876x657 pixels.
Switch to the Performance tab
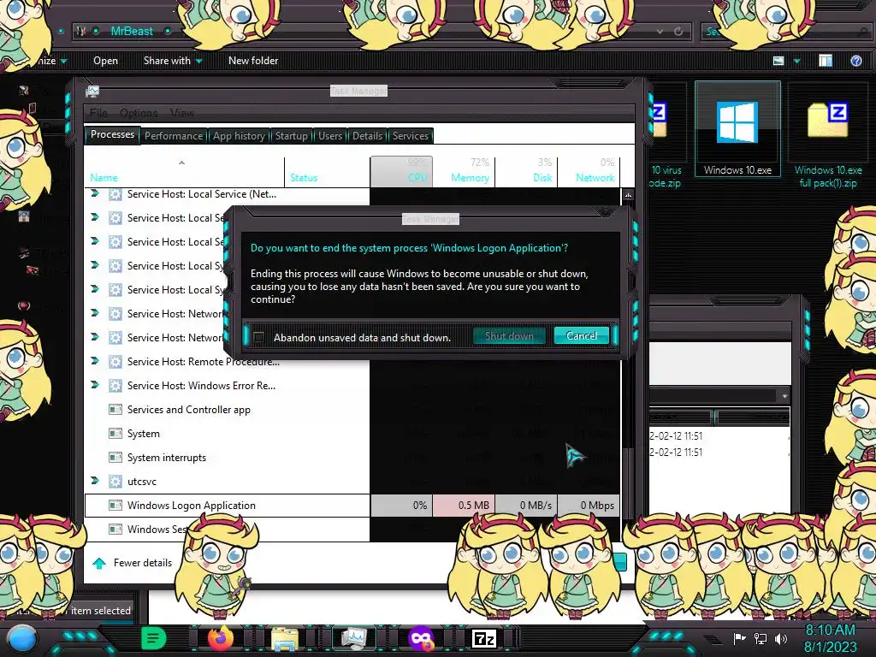(x=174, y=136)
